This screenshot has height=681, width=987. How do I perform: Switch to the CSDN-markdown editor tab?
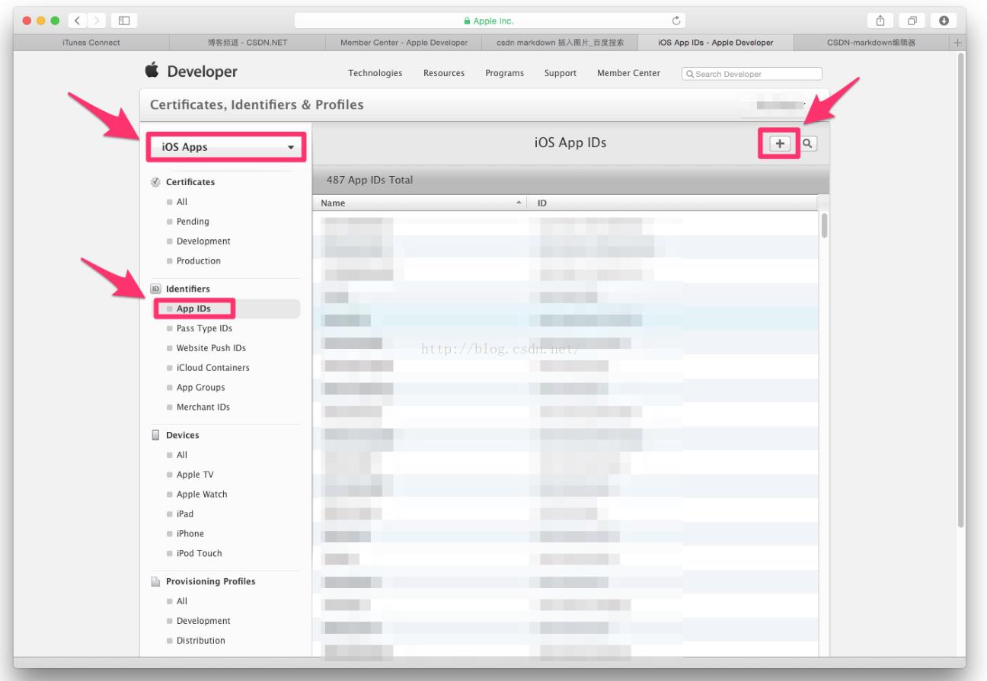coord(872,43)
